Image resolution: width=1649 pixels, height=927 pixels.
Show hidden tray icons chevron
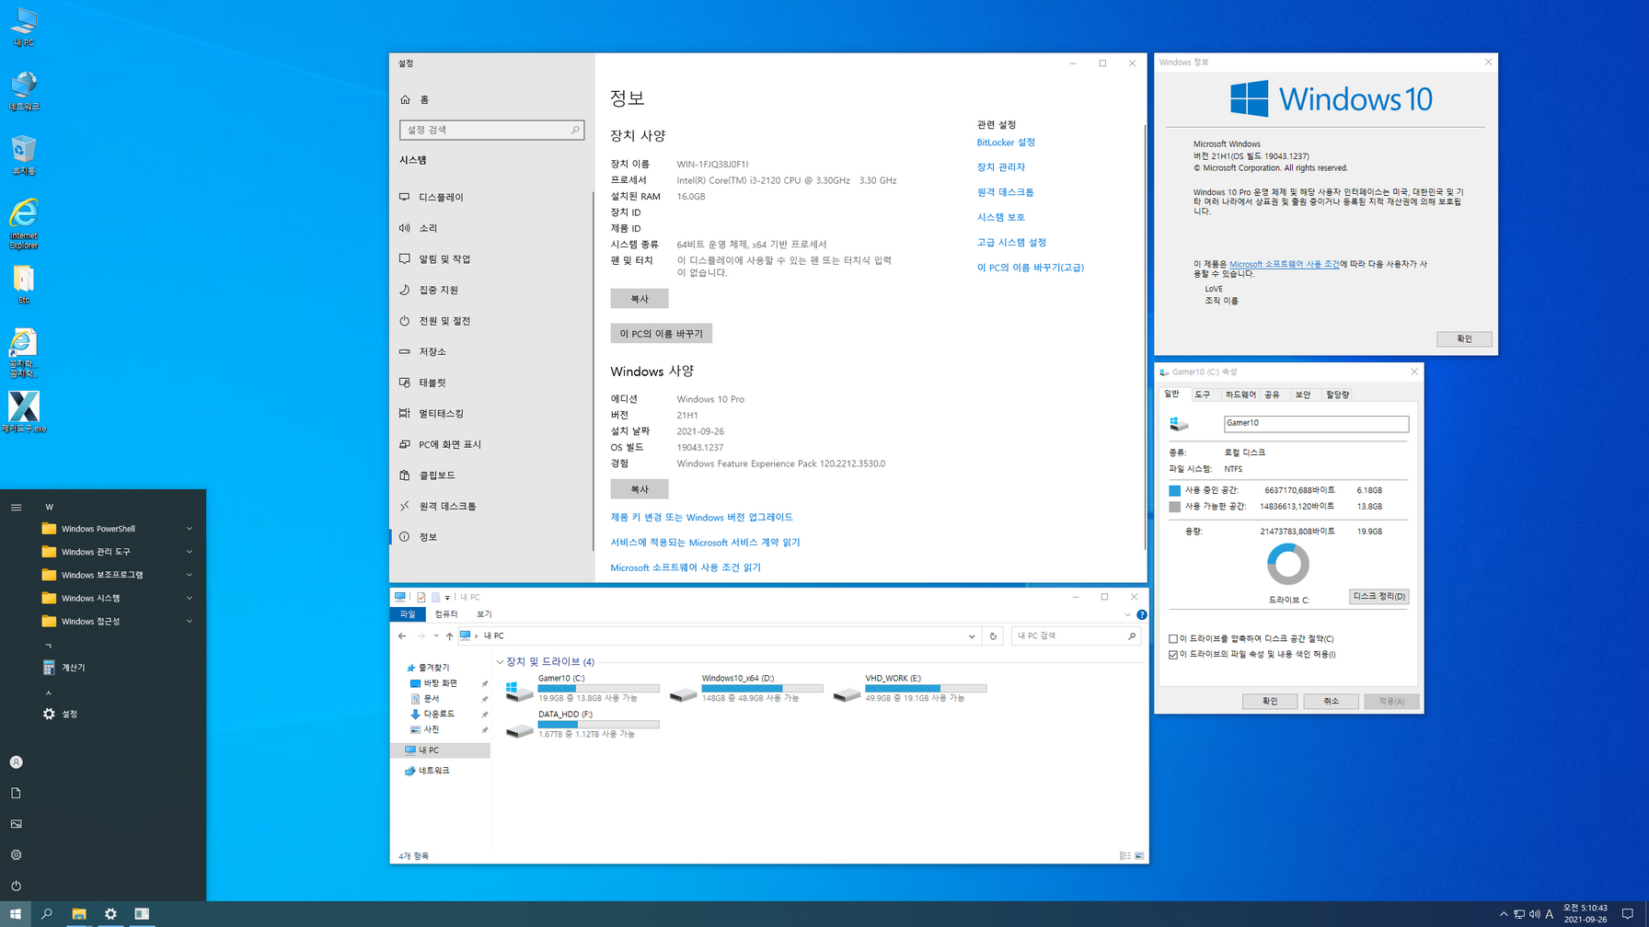1504,913
